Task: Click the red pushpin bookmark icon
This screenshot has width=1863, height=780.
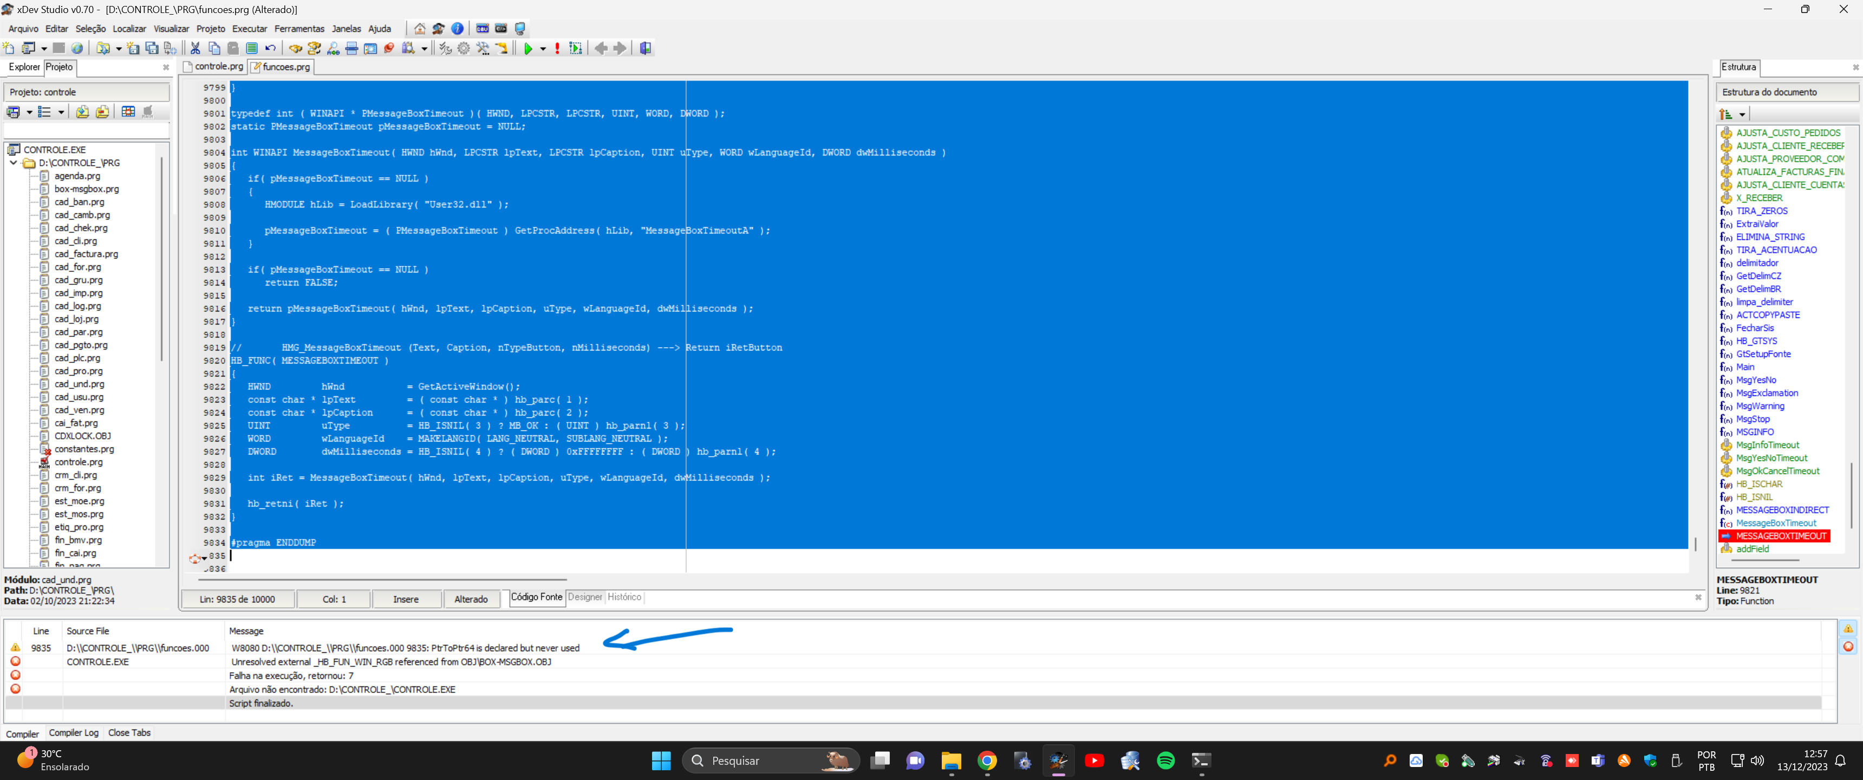Action: pos(389,48)
